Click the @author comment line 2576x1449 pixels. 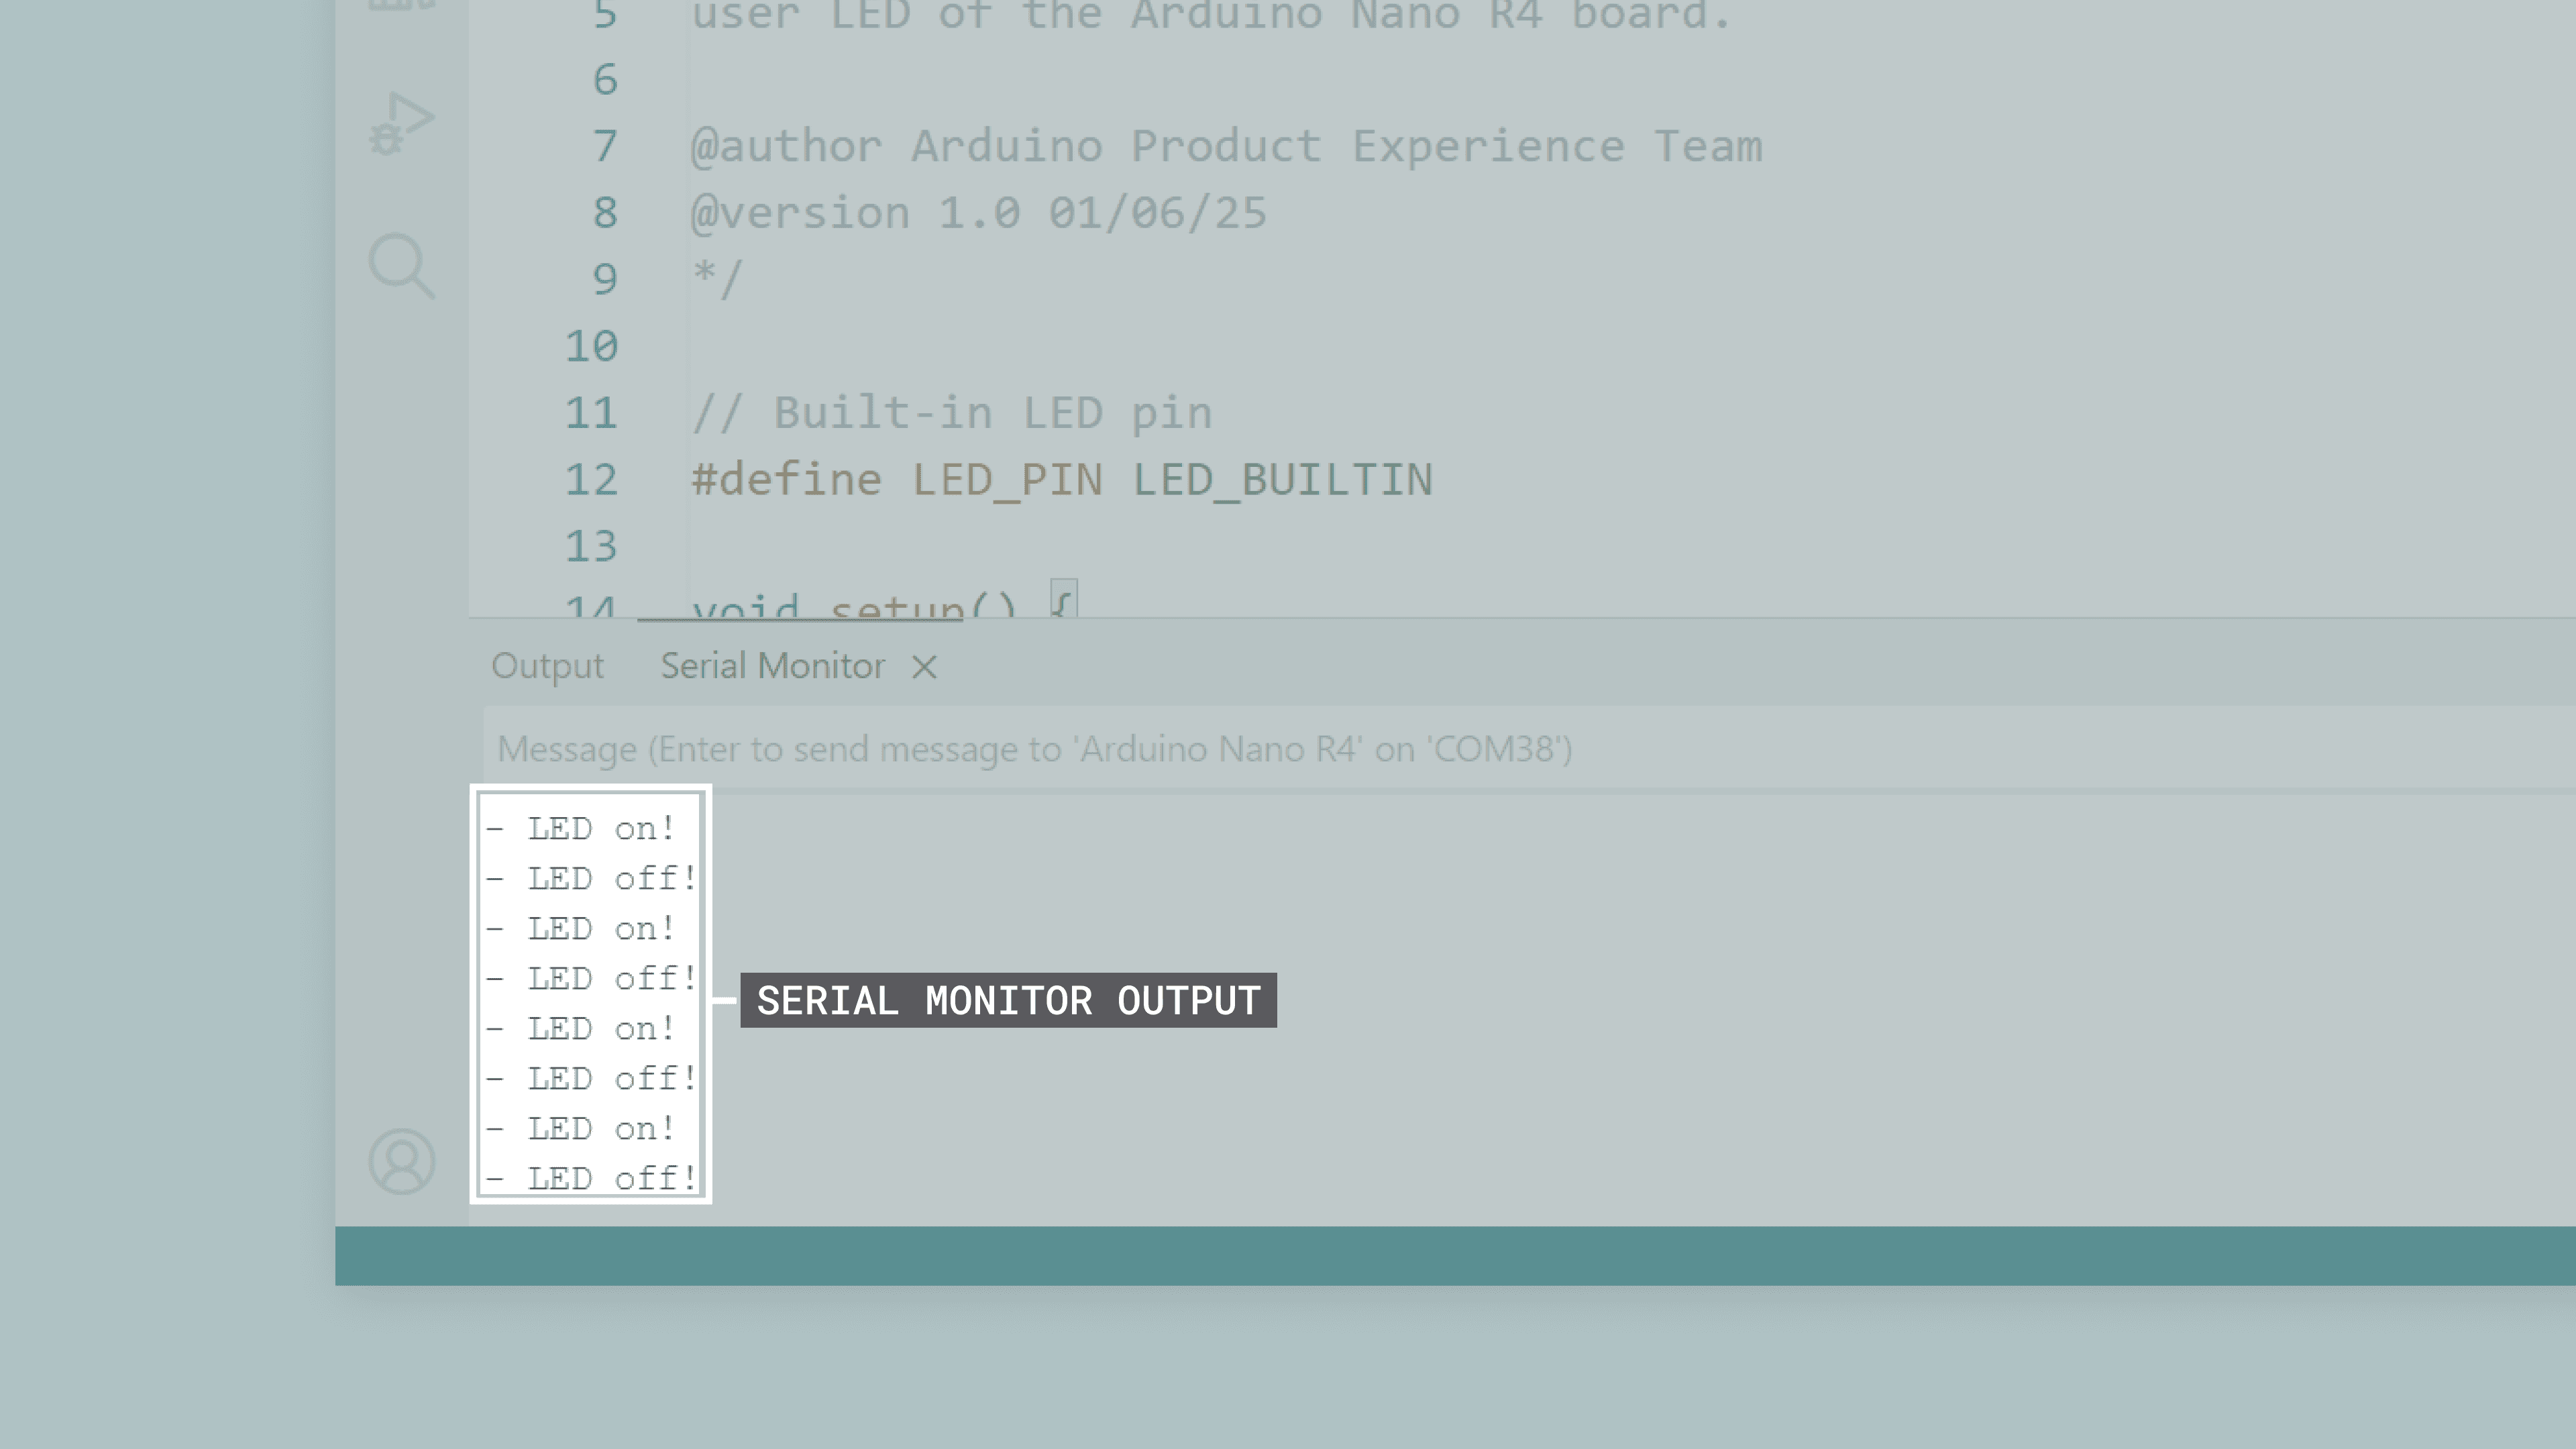click(x=1226, y=147)
